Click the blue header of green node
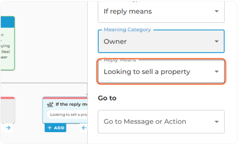Image resolution: width=238 pixels, height=145 pixels. (8, 22)
